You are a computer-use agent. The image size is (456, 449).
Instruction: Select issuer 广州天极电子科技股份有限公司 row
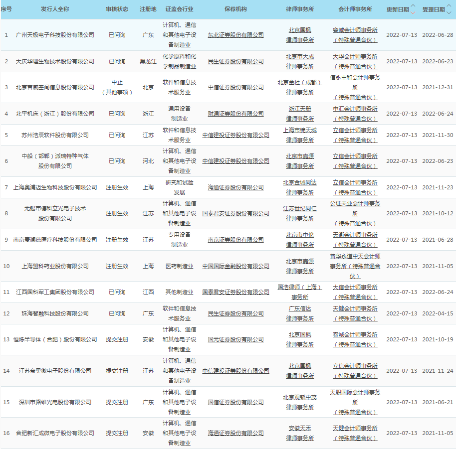click(54, 35)
